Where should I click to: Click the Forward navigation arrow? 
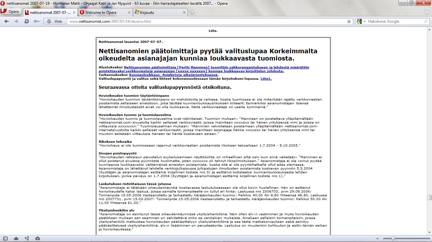tap(16, 21)
